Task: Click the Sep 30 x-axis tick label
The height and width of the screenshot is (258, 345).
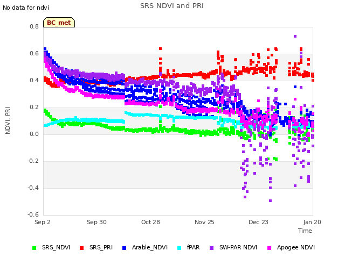Action: click(96, 222)
